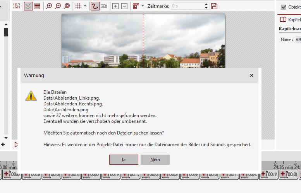
Task: Click the zoom to fit magnifier icon
Action: [67, 6]
